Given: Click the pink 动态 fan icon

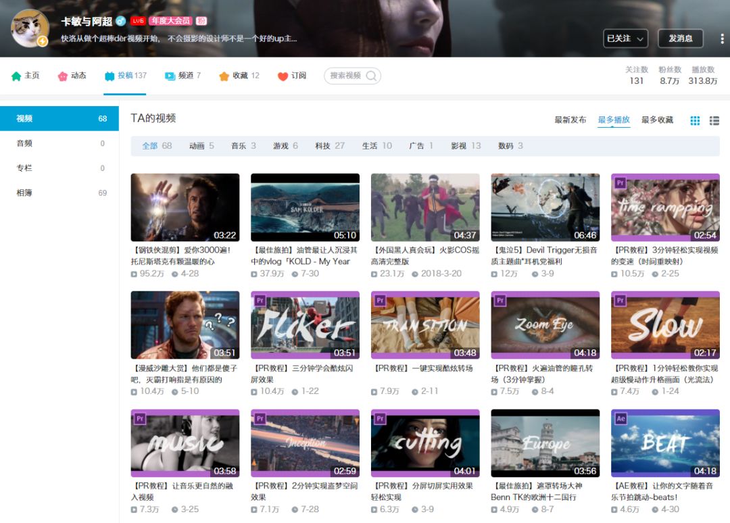Looking at the screenshot, I should (62, 76).
